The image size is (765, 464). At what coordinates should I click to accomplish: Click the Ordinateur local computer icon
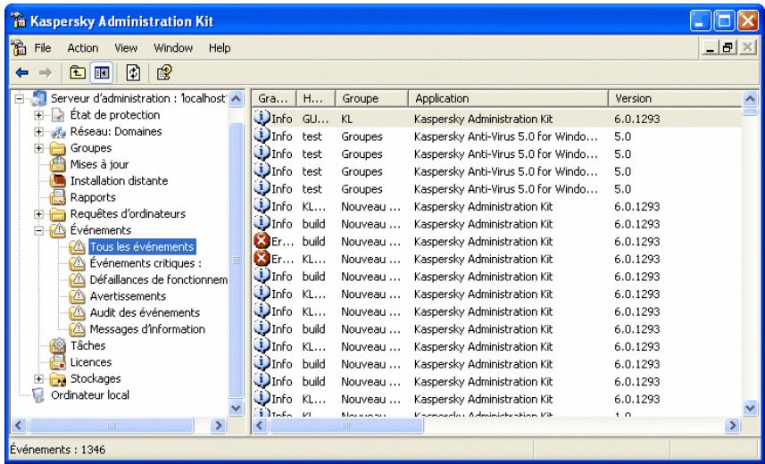click(x=38, y=395)
